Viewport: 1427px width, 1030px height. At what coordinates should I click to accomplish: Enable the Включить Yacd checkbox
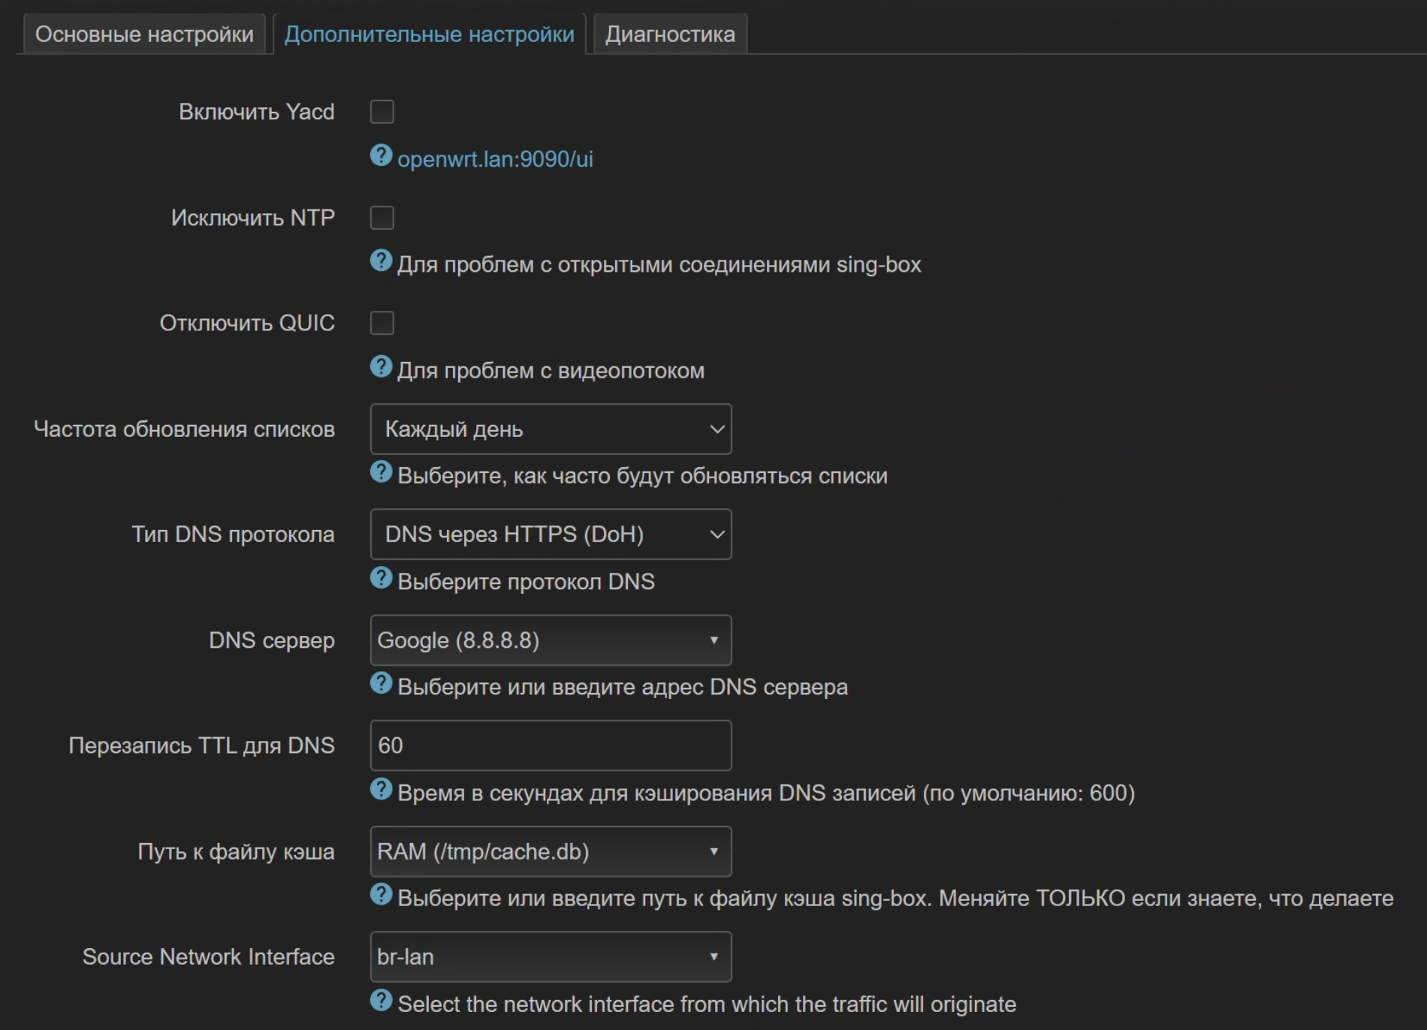point(382,112)
